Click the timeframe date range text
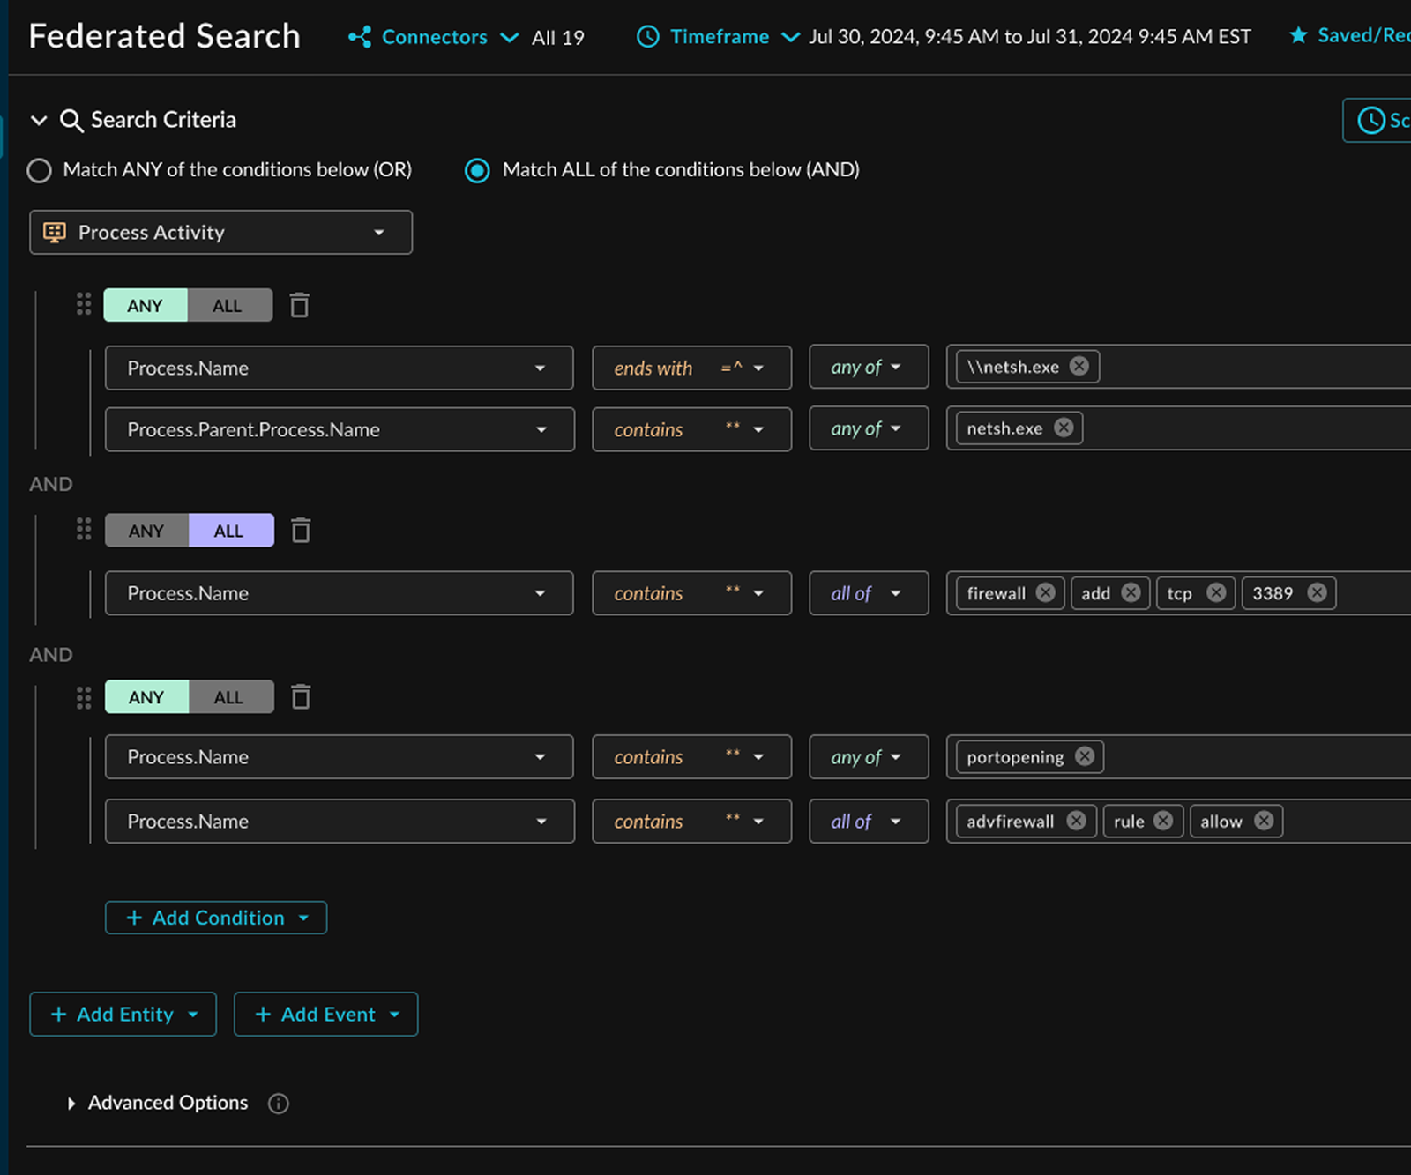 (1029, 37)
